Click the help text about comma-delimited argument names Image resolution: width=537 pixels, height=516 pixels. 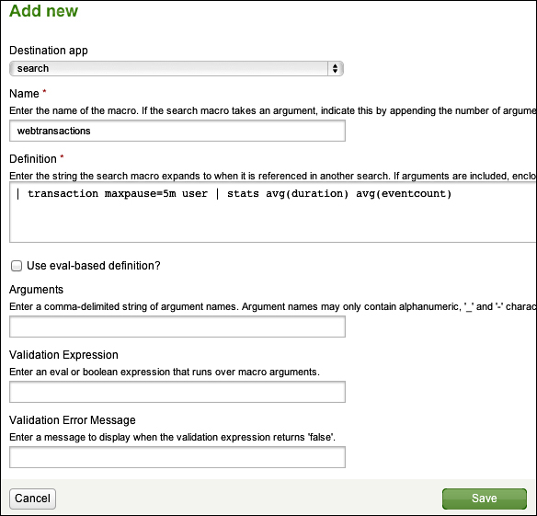273,306
